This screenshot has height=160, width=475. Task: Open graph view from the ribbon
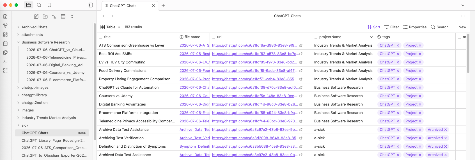pyautogui.click(x=5, y=26)
